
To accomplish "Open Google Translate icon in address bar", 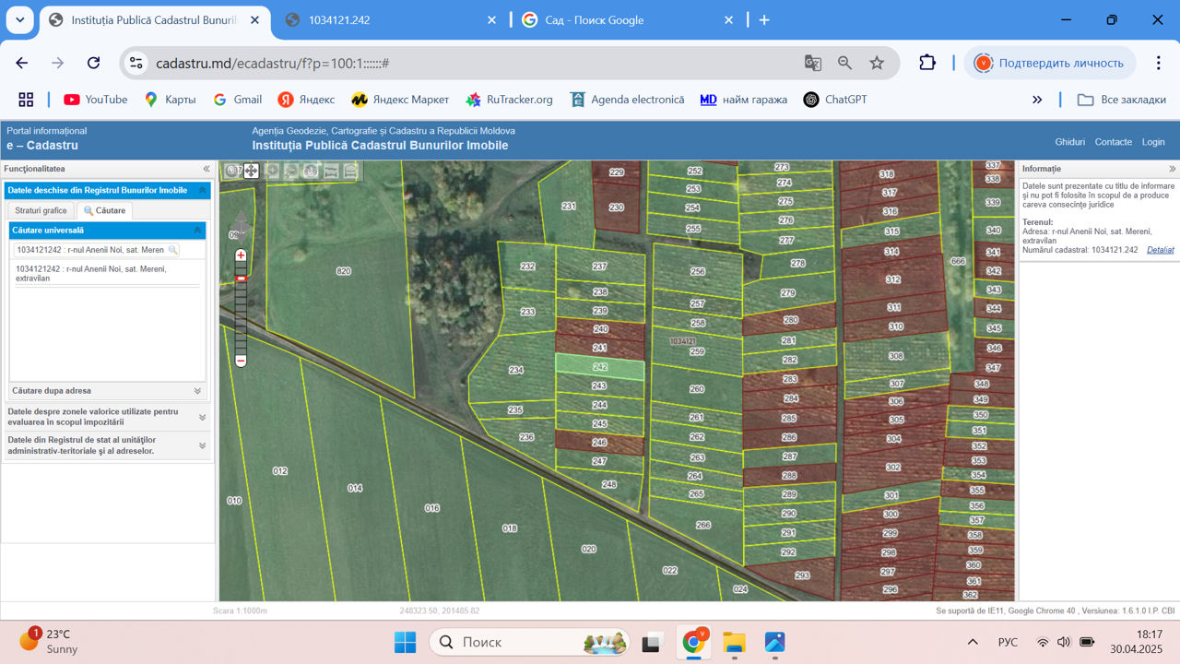I will click(x=812, y=63).
